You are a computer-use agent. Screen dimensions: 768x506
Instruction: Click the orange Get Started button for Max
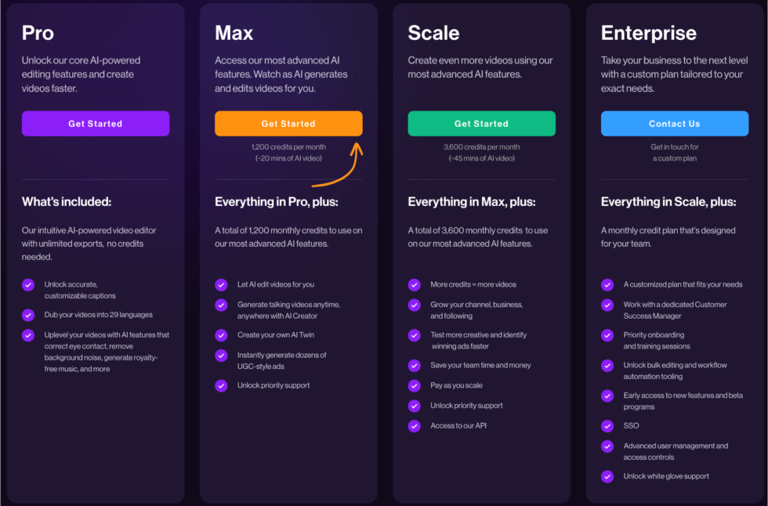point(288,124)
